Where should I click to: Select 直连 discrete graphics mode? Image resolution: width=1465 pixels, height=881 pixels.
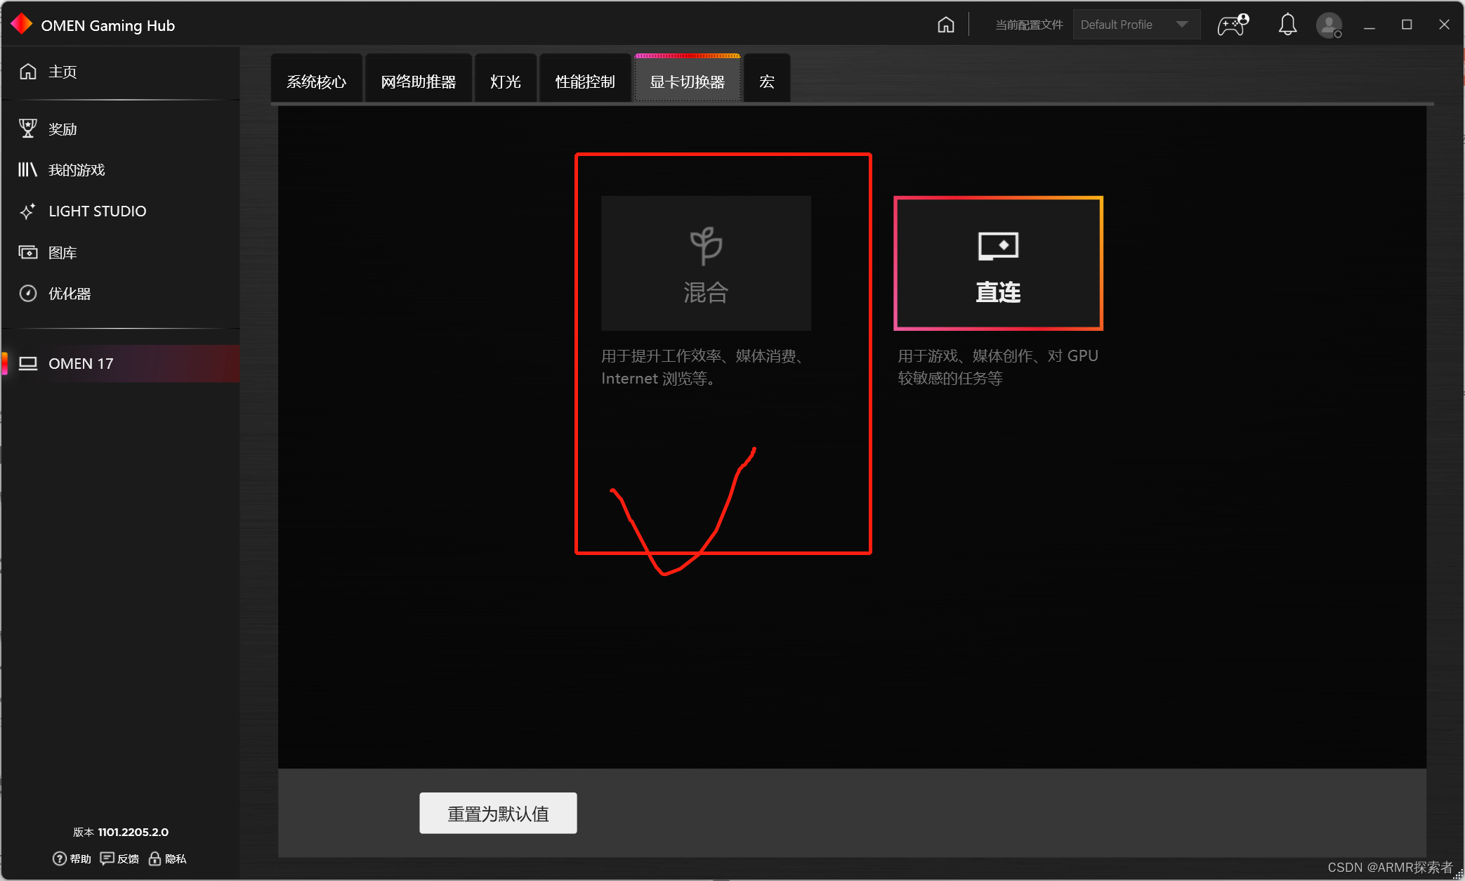tap(998, 263)
